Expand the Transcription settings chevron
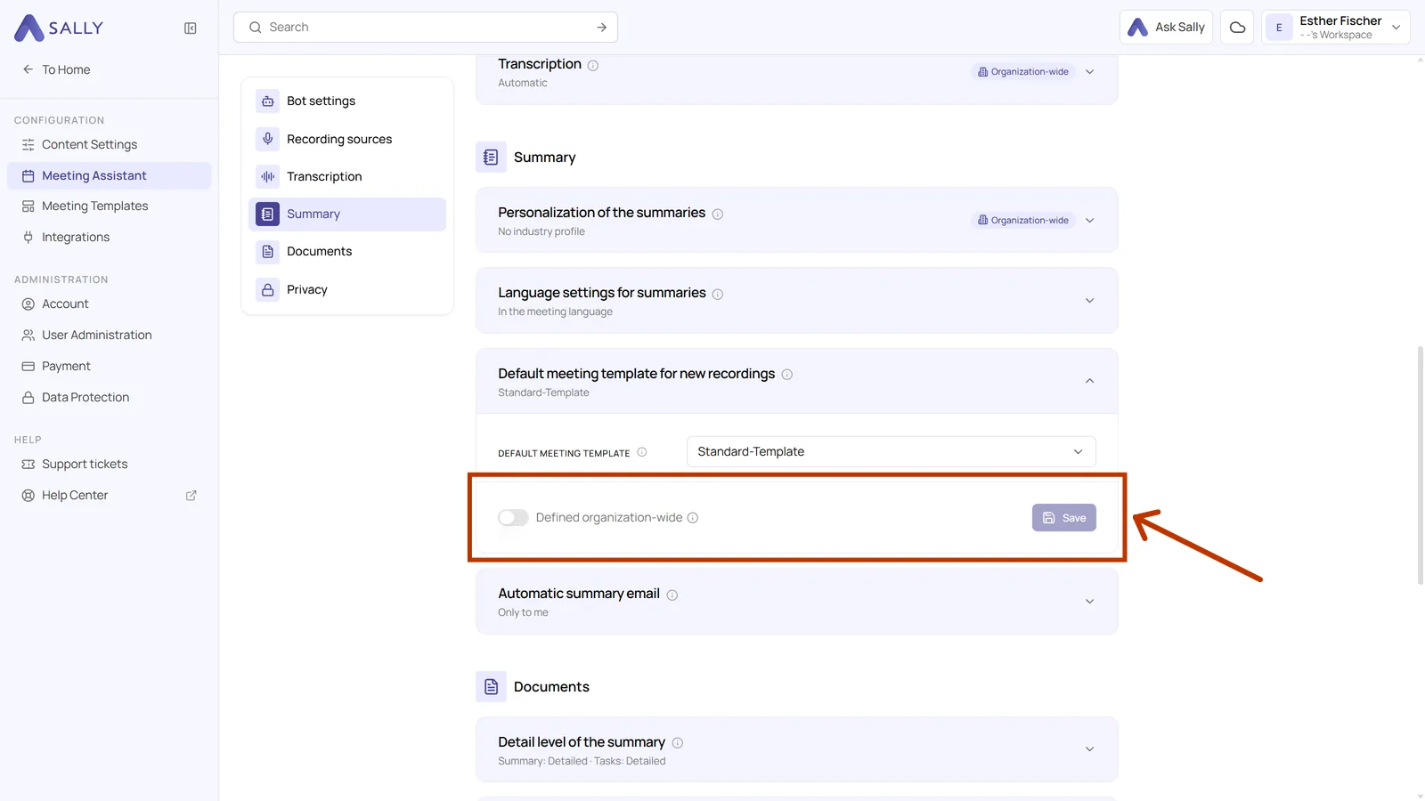This screenshot has width=1425, height=801. click(x=1089, y=72)
